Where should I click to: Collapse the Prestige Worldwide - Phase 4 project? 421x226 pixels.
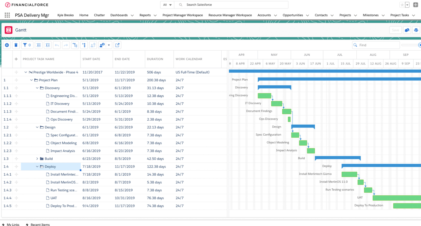(x=26, y=72)
